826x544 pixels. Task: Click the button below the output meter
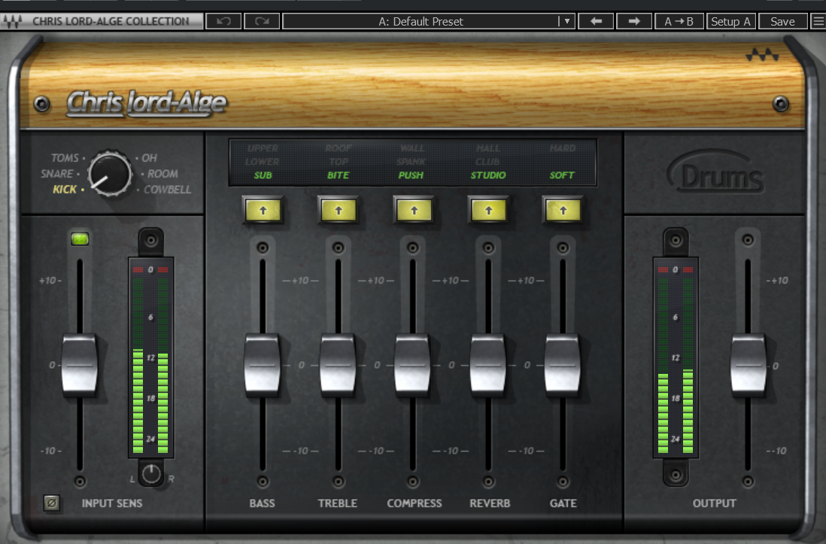(676, 475)
